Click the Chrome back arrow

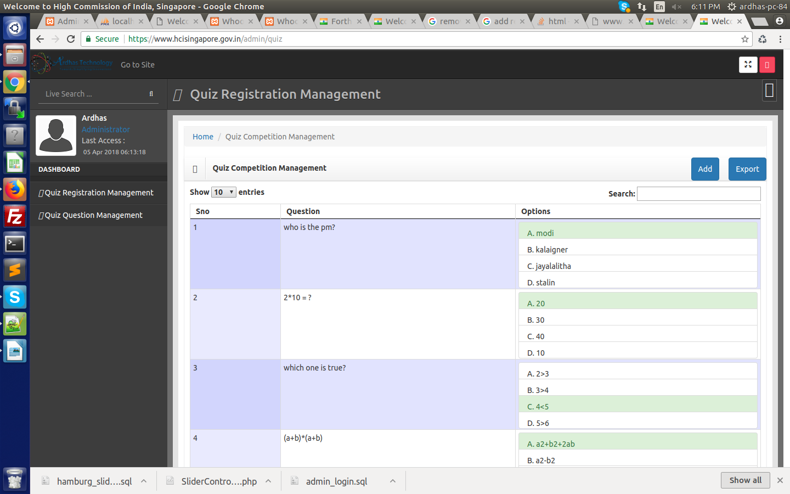click(x=39, y=39)
